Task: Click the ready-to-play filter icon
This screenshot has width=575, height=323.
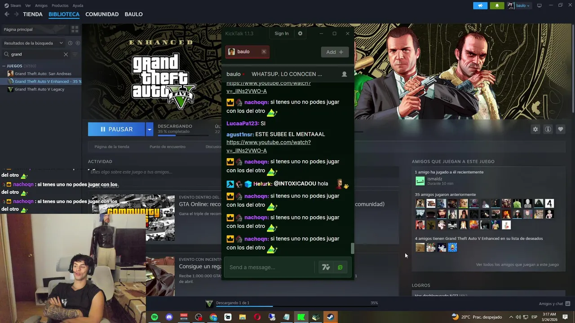Action: [x=78, y=43]
